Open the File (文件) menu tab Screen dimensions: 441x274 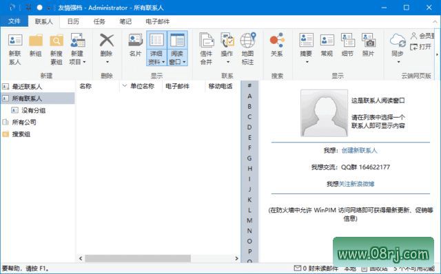14,21
